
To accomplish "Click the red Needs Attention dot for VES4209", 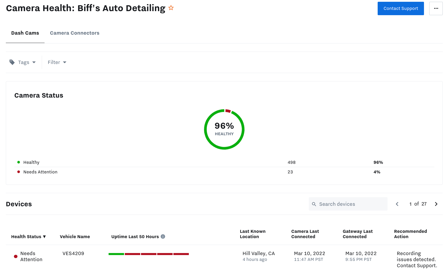I will 16,256.
